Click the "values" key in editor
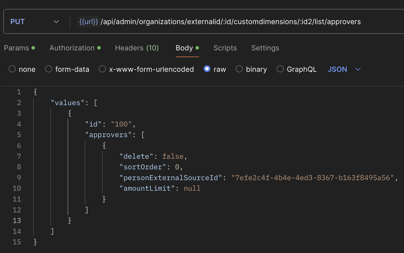The width and height of the screenshot is (404, 253). tap(67, 103)
